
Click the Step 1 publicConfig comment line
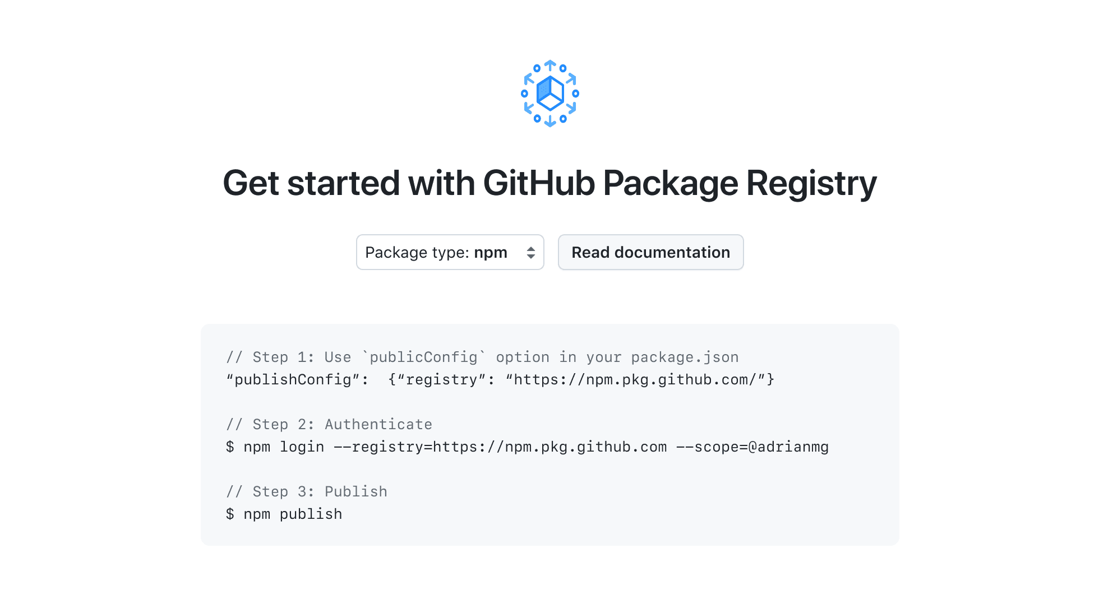482,357
